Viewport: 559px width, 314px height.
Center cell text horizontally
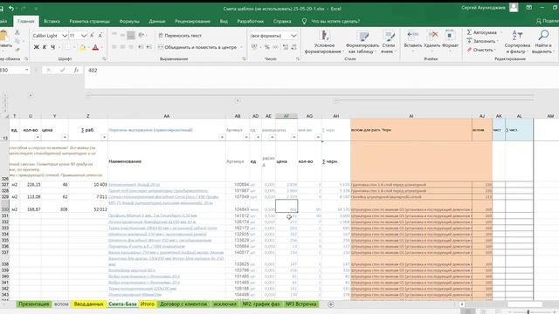(x=122, y=47)
